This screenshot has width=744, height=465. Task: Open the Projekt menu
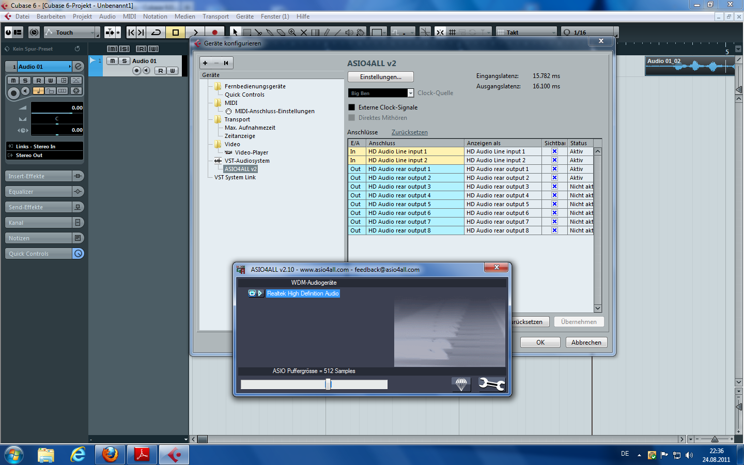click(x=82, y=17)
